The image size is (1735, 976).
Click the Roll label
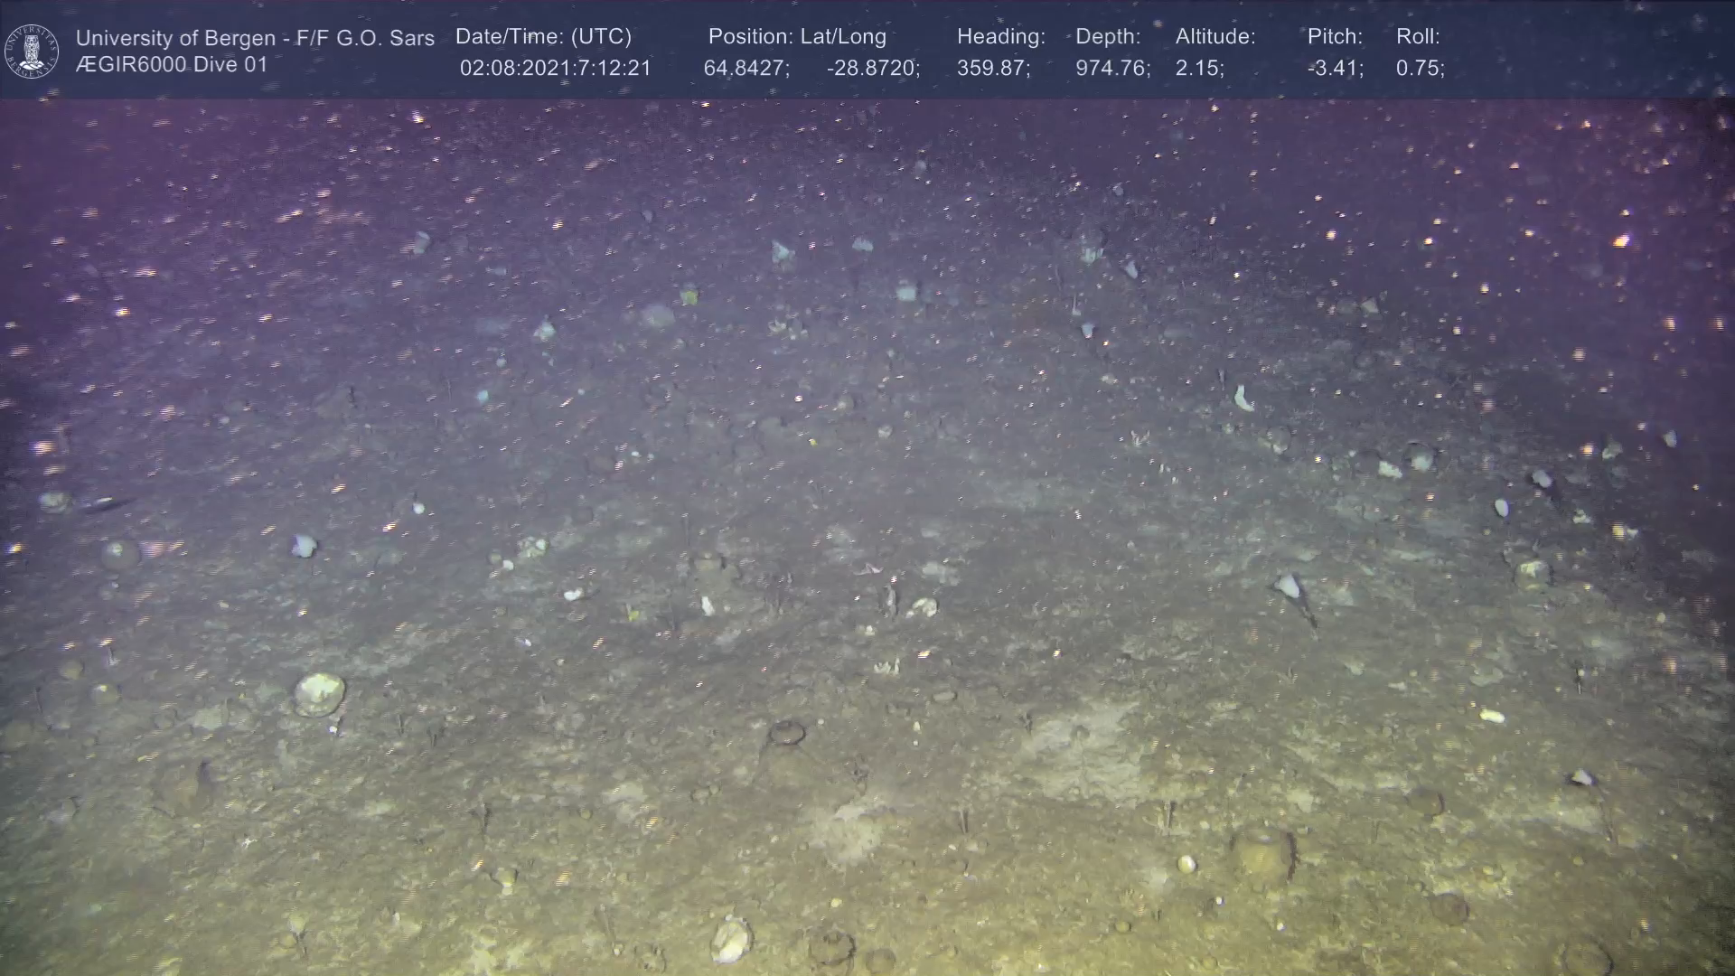coord(1417,37)
